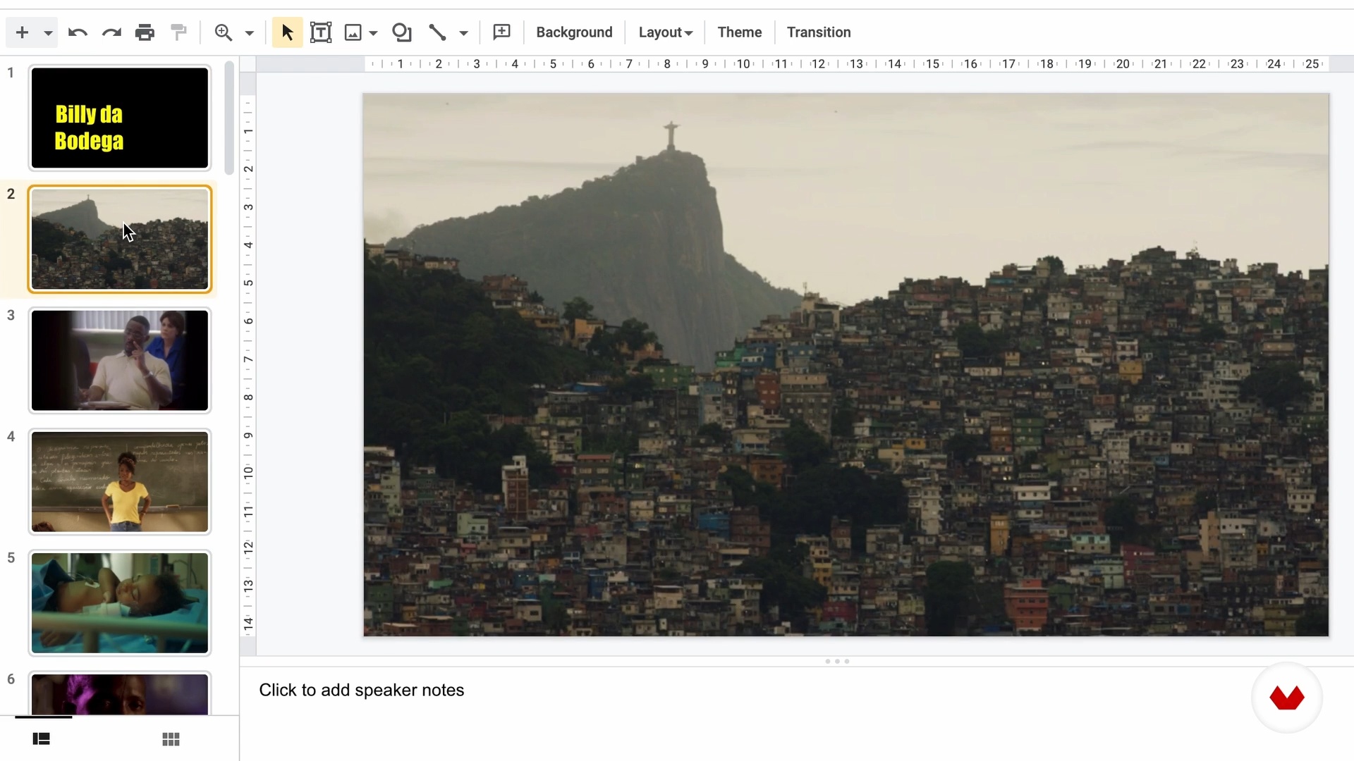The width and height of the screenshot is (1354, 761).
Task: Select slide 6 purple-lit face thumbnail
Action: pyautogui.click(x=120, y=694)
